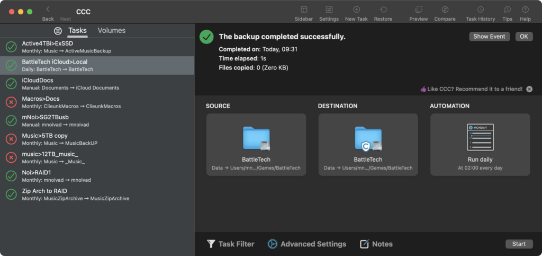
Task: Click the Show Event button
Action: coord(489,37)
